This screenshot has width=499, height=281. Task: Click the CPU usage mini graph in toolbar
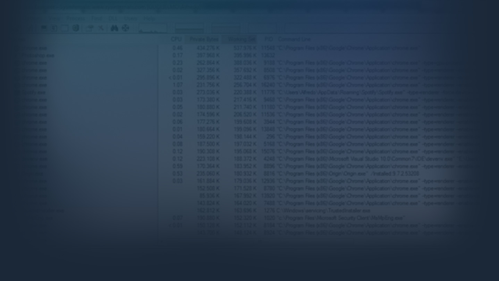coord(153,28)
